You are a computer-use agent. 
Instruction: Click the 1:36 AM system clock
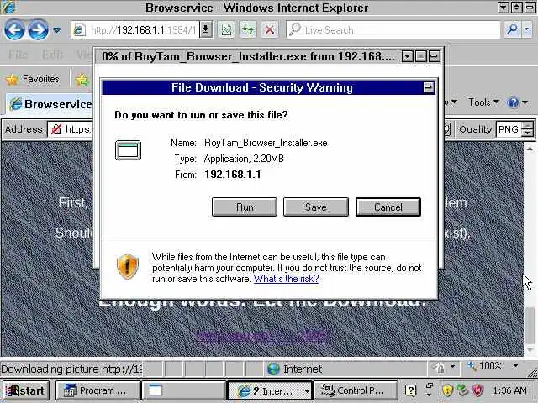[x=509, y=390]
